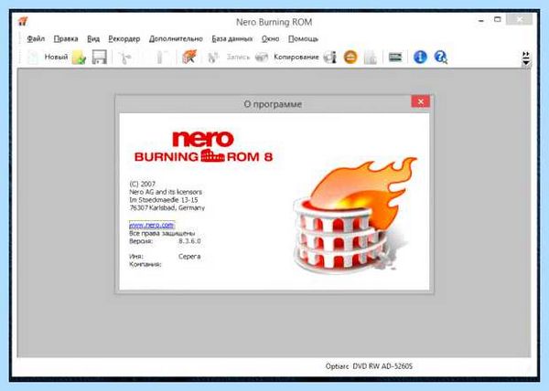The height and width of the screenshot is (391, 549).
Task: Open the Файл menu
Action: (36, 38)
